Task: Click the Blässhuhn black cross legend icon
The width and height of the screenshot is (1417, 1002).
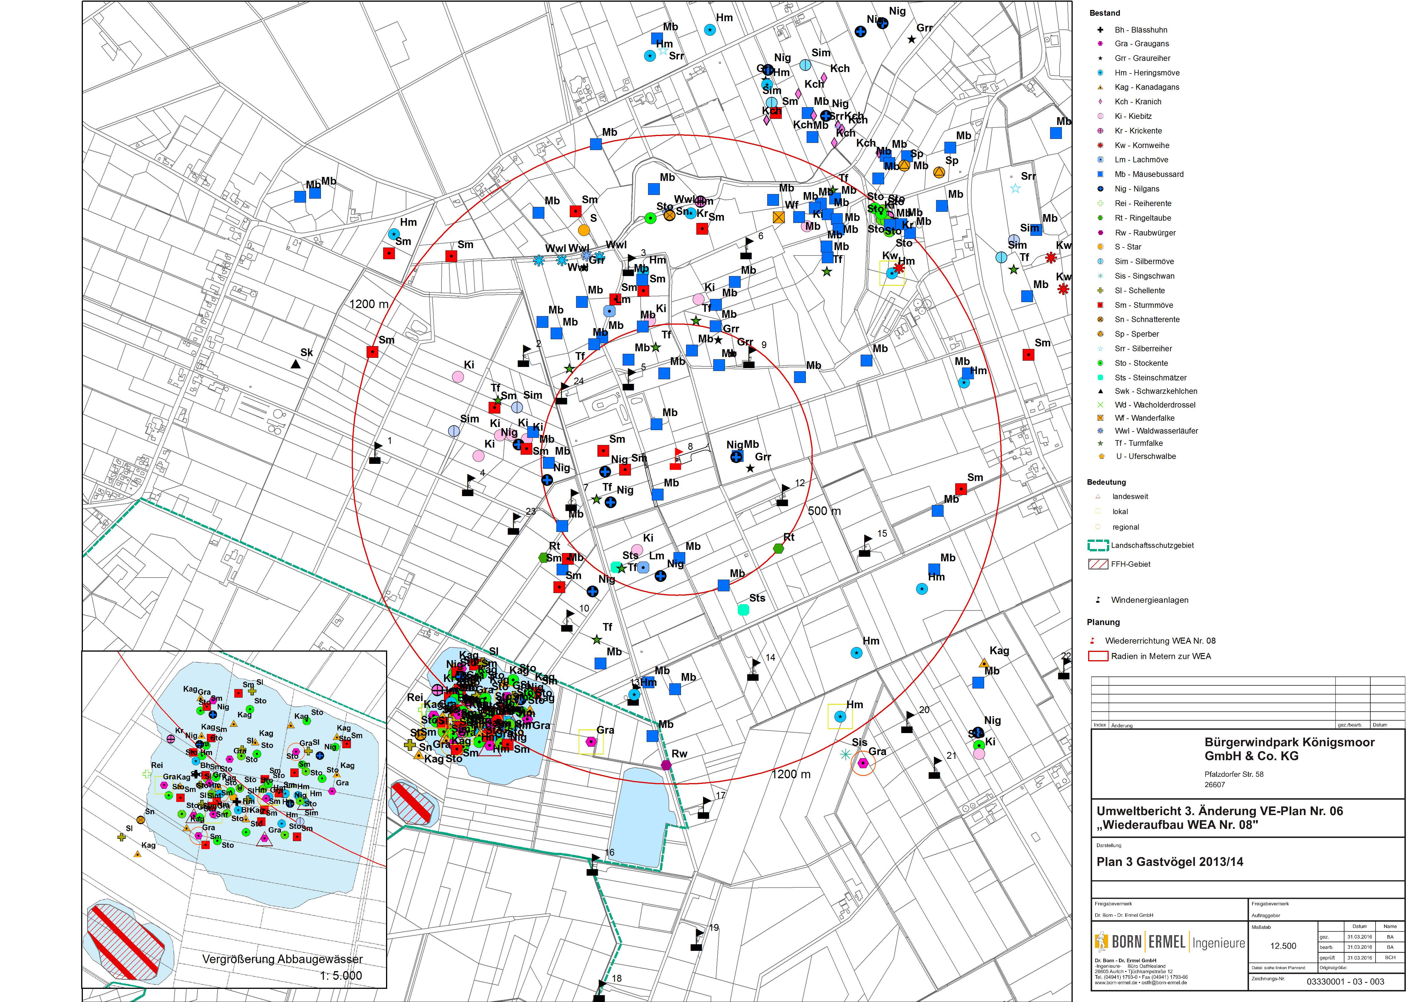Action: (x=1100, y=30)
